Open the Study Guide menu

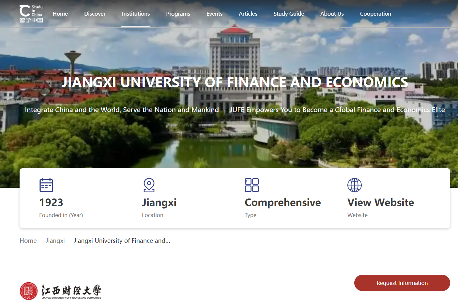(x=289, y=14)
